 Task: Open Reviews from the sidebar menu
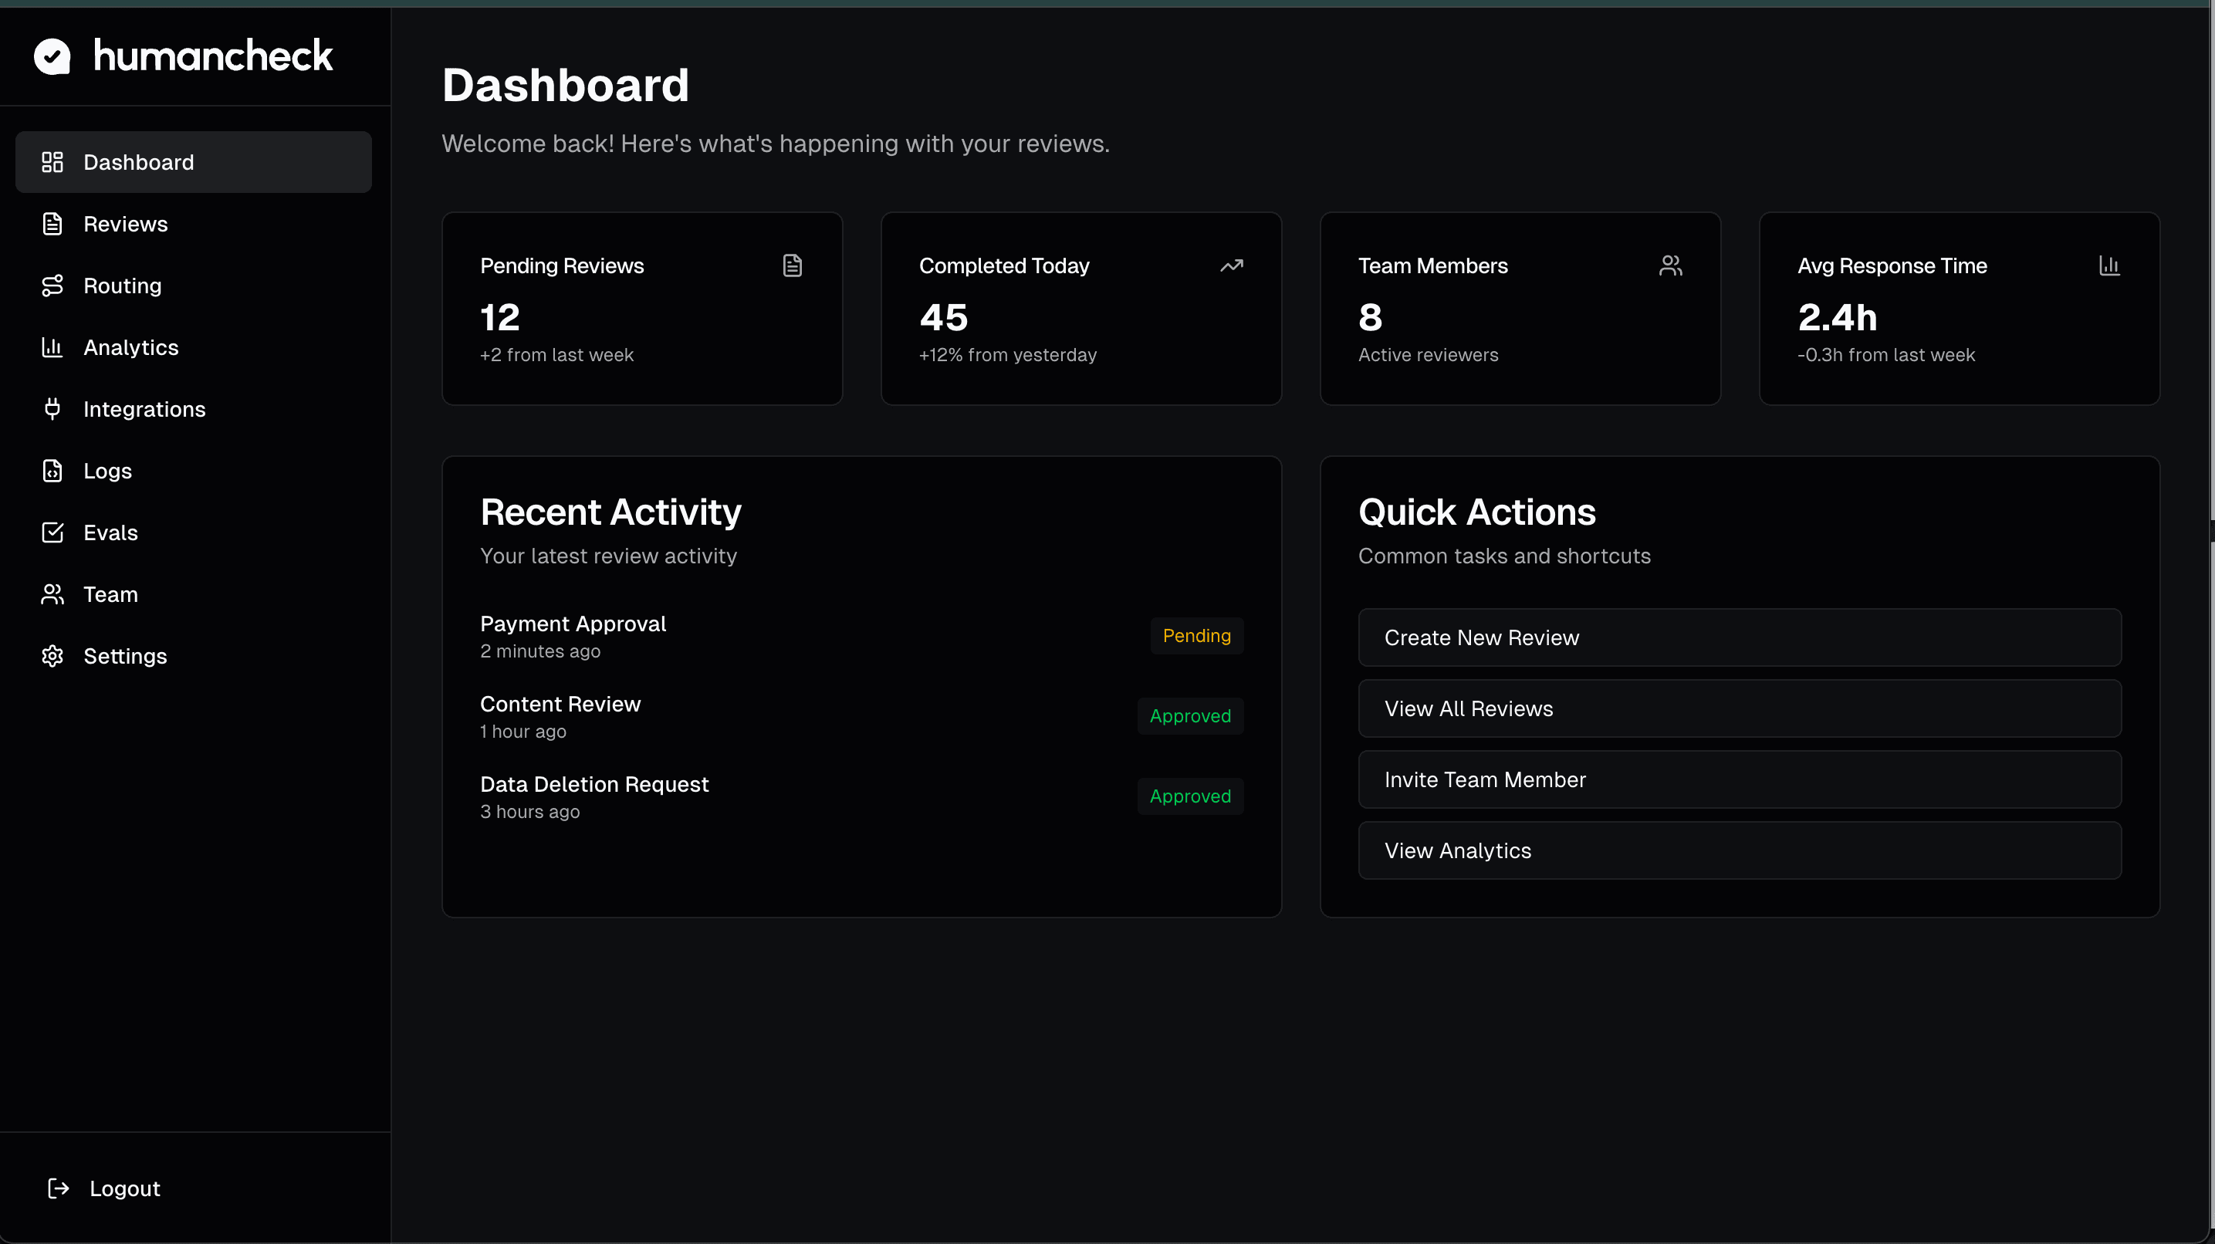click(x=126, y=224)
